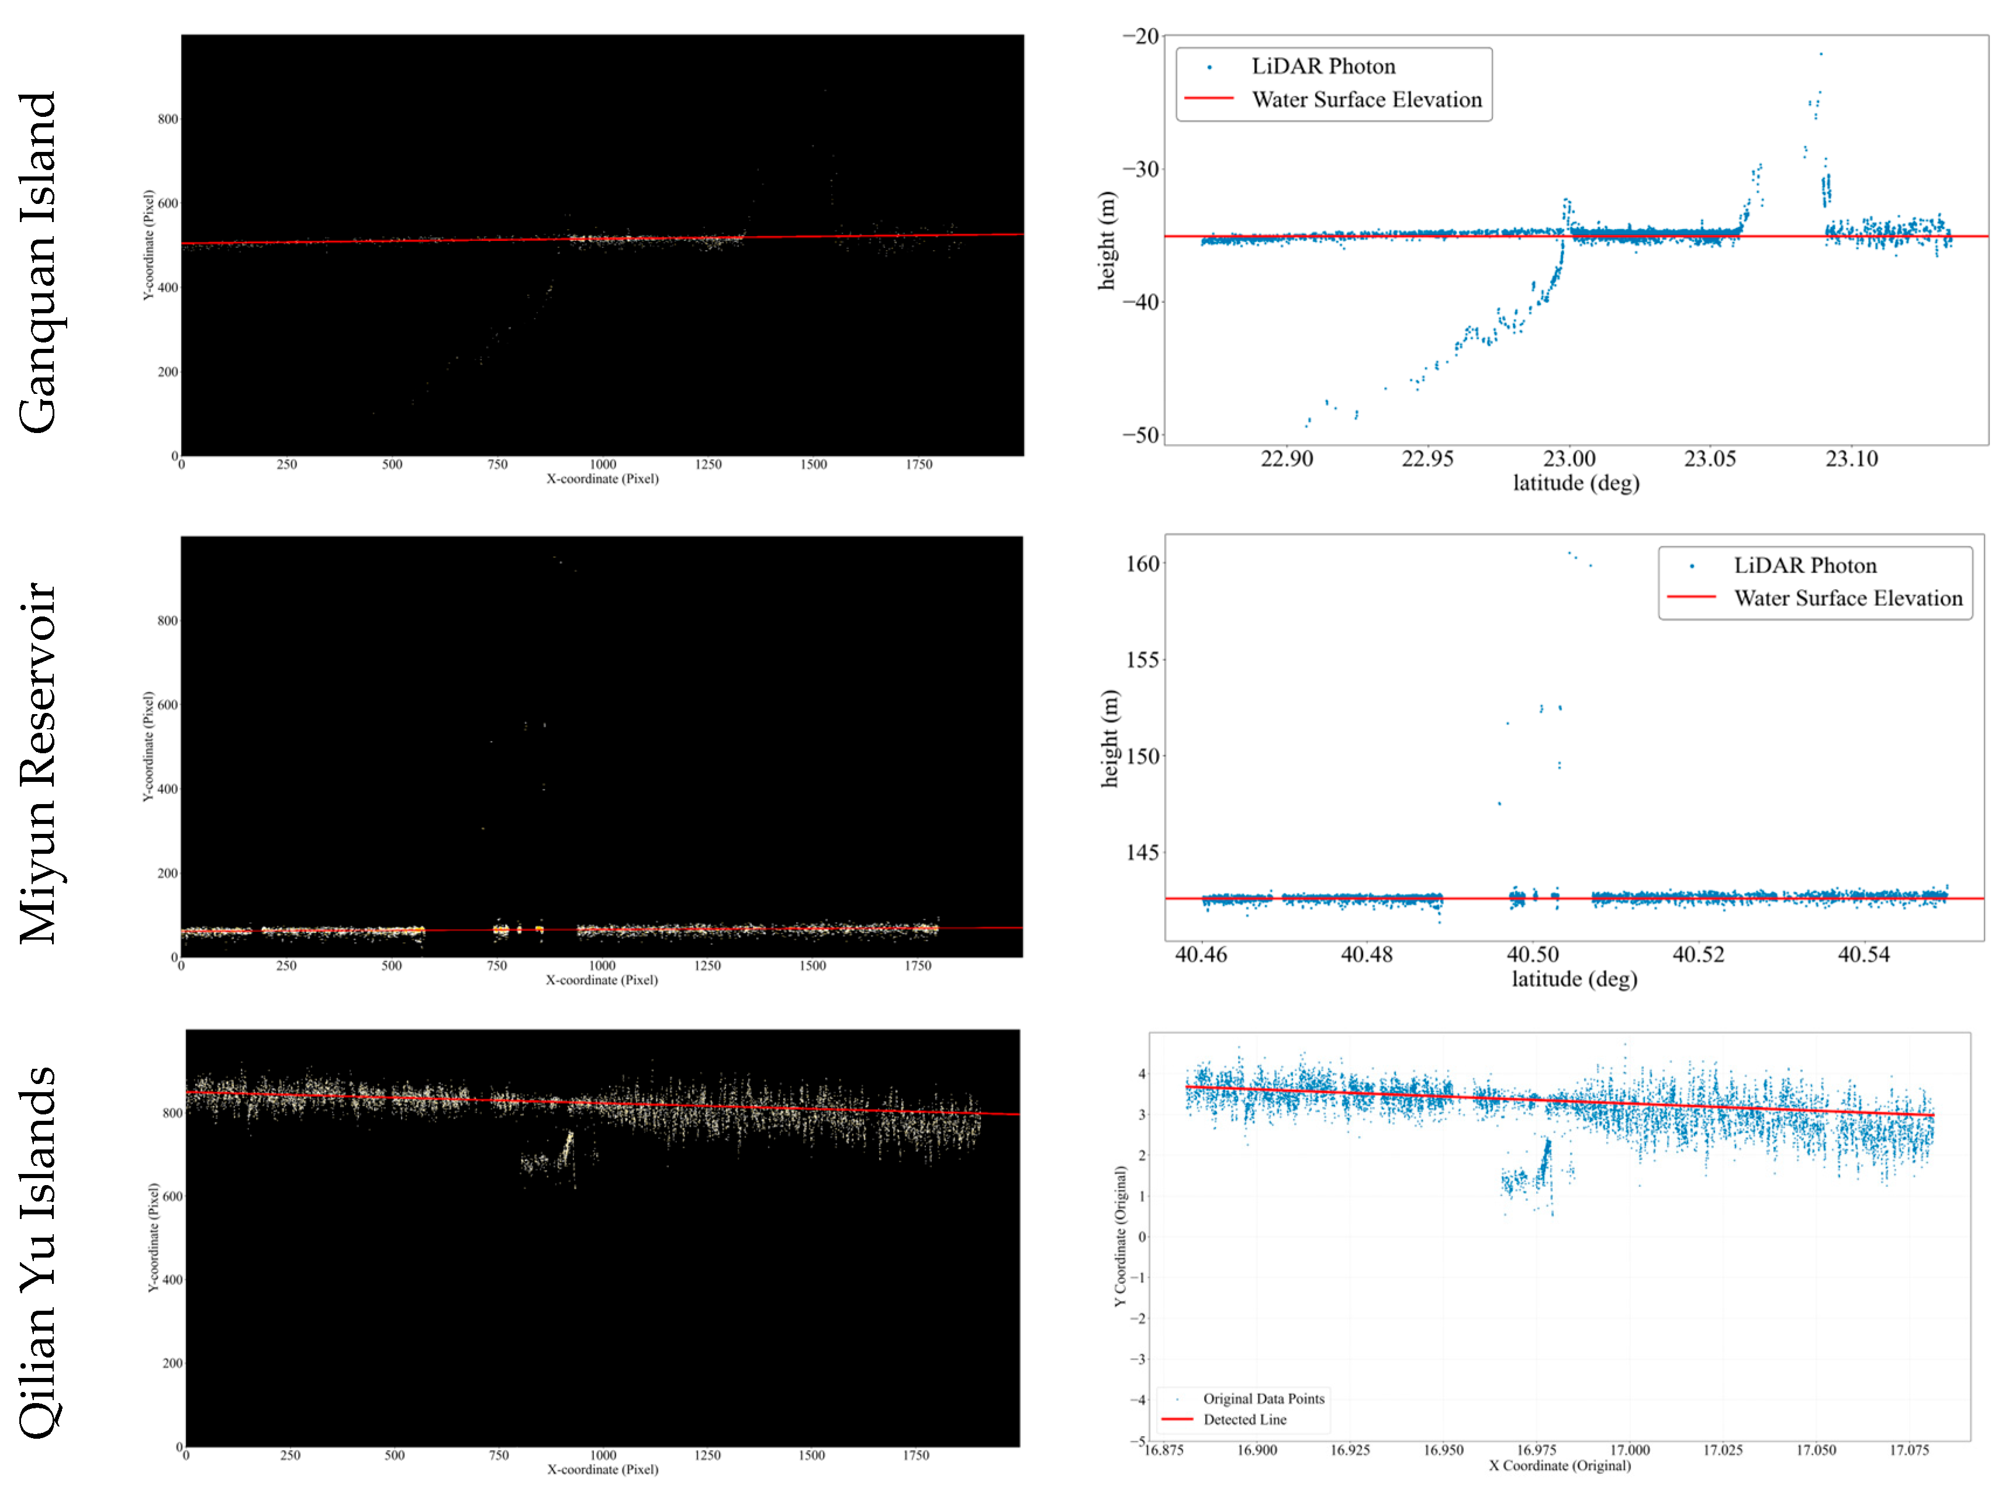Open the Ganquan Island black pixel image

point(602,245)
